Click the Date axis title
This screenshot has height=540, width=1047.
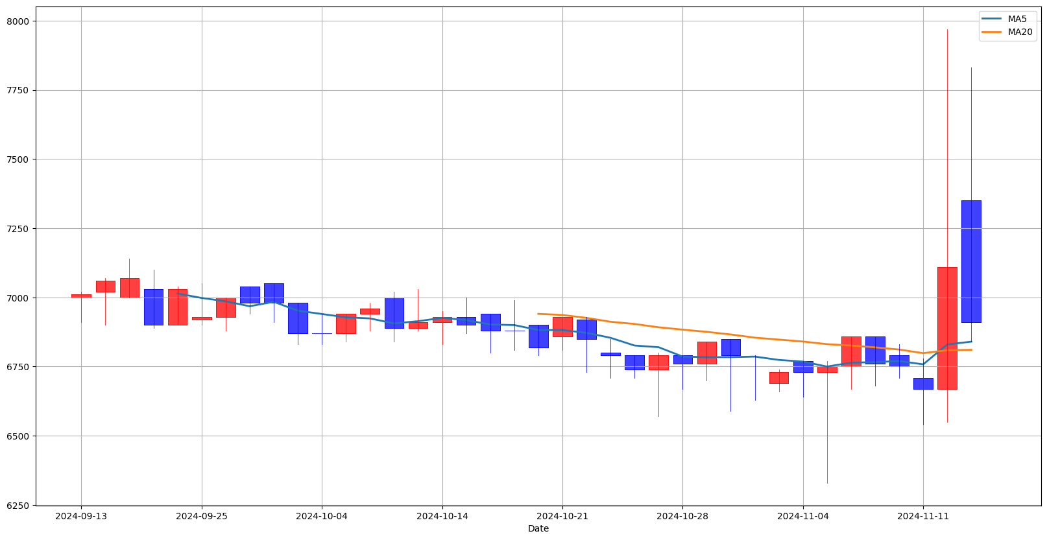point(538,529)
